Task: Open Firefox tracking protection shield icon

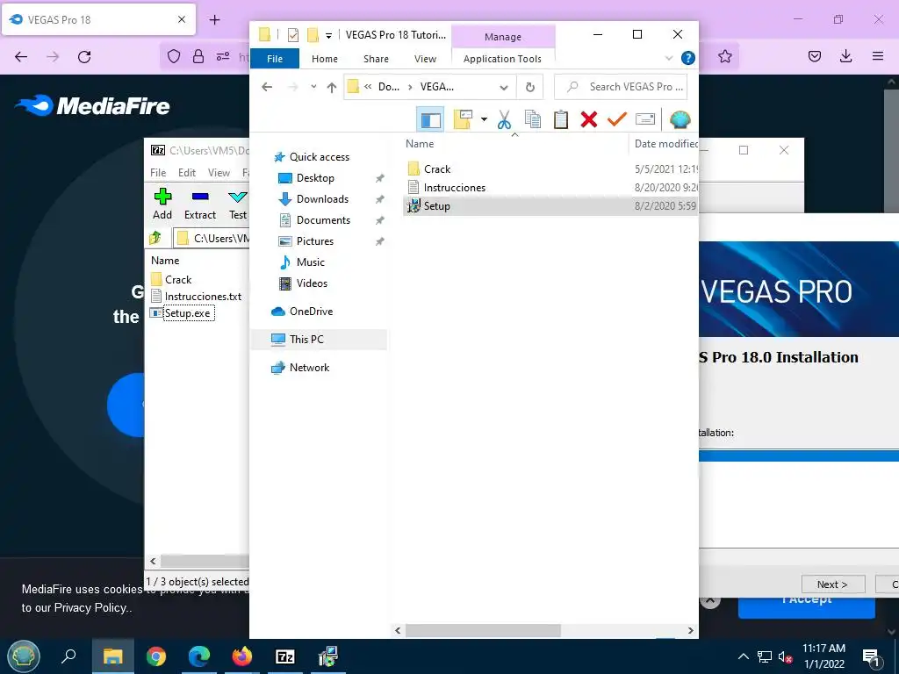Action: point(174,56)
